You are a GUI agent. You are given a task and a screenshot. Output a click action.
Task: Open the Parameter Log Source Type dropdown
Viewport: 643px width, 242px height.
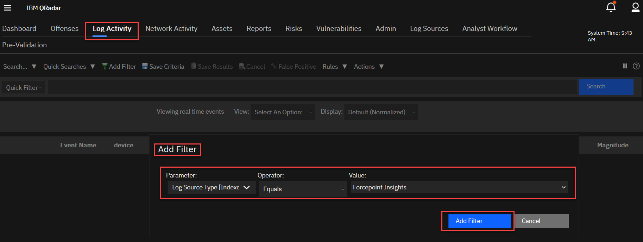[x=211, y=187]
